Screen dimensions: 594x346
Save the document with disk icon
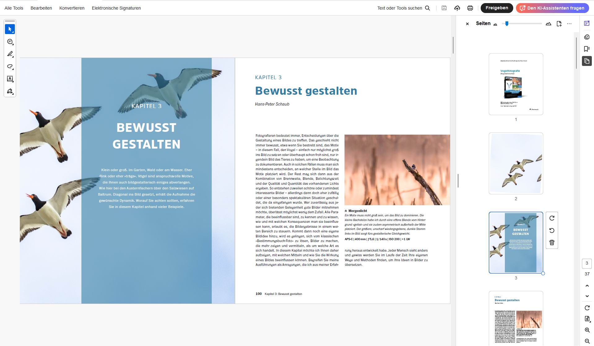coord(444,8)
